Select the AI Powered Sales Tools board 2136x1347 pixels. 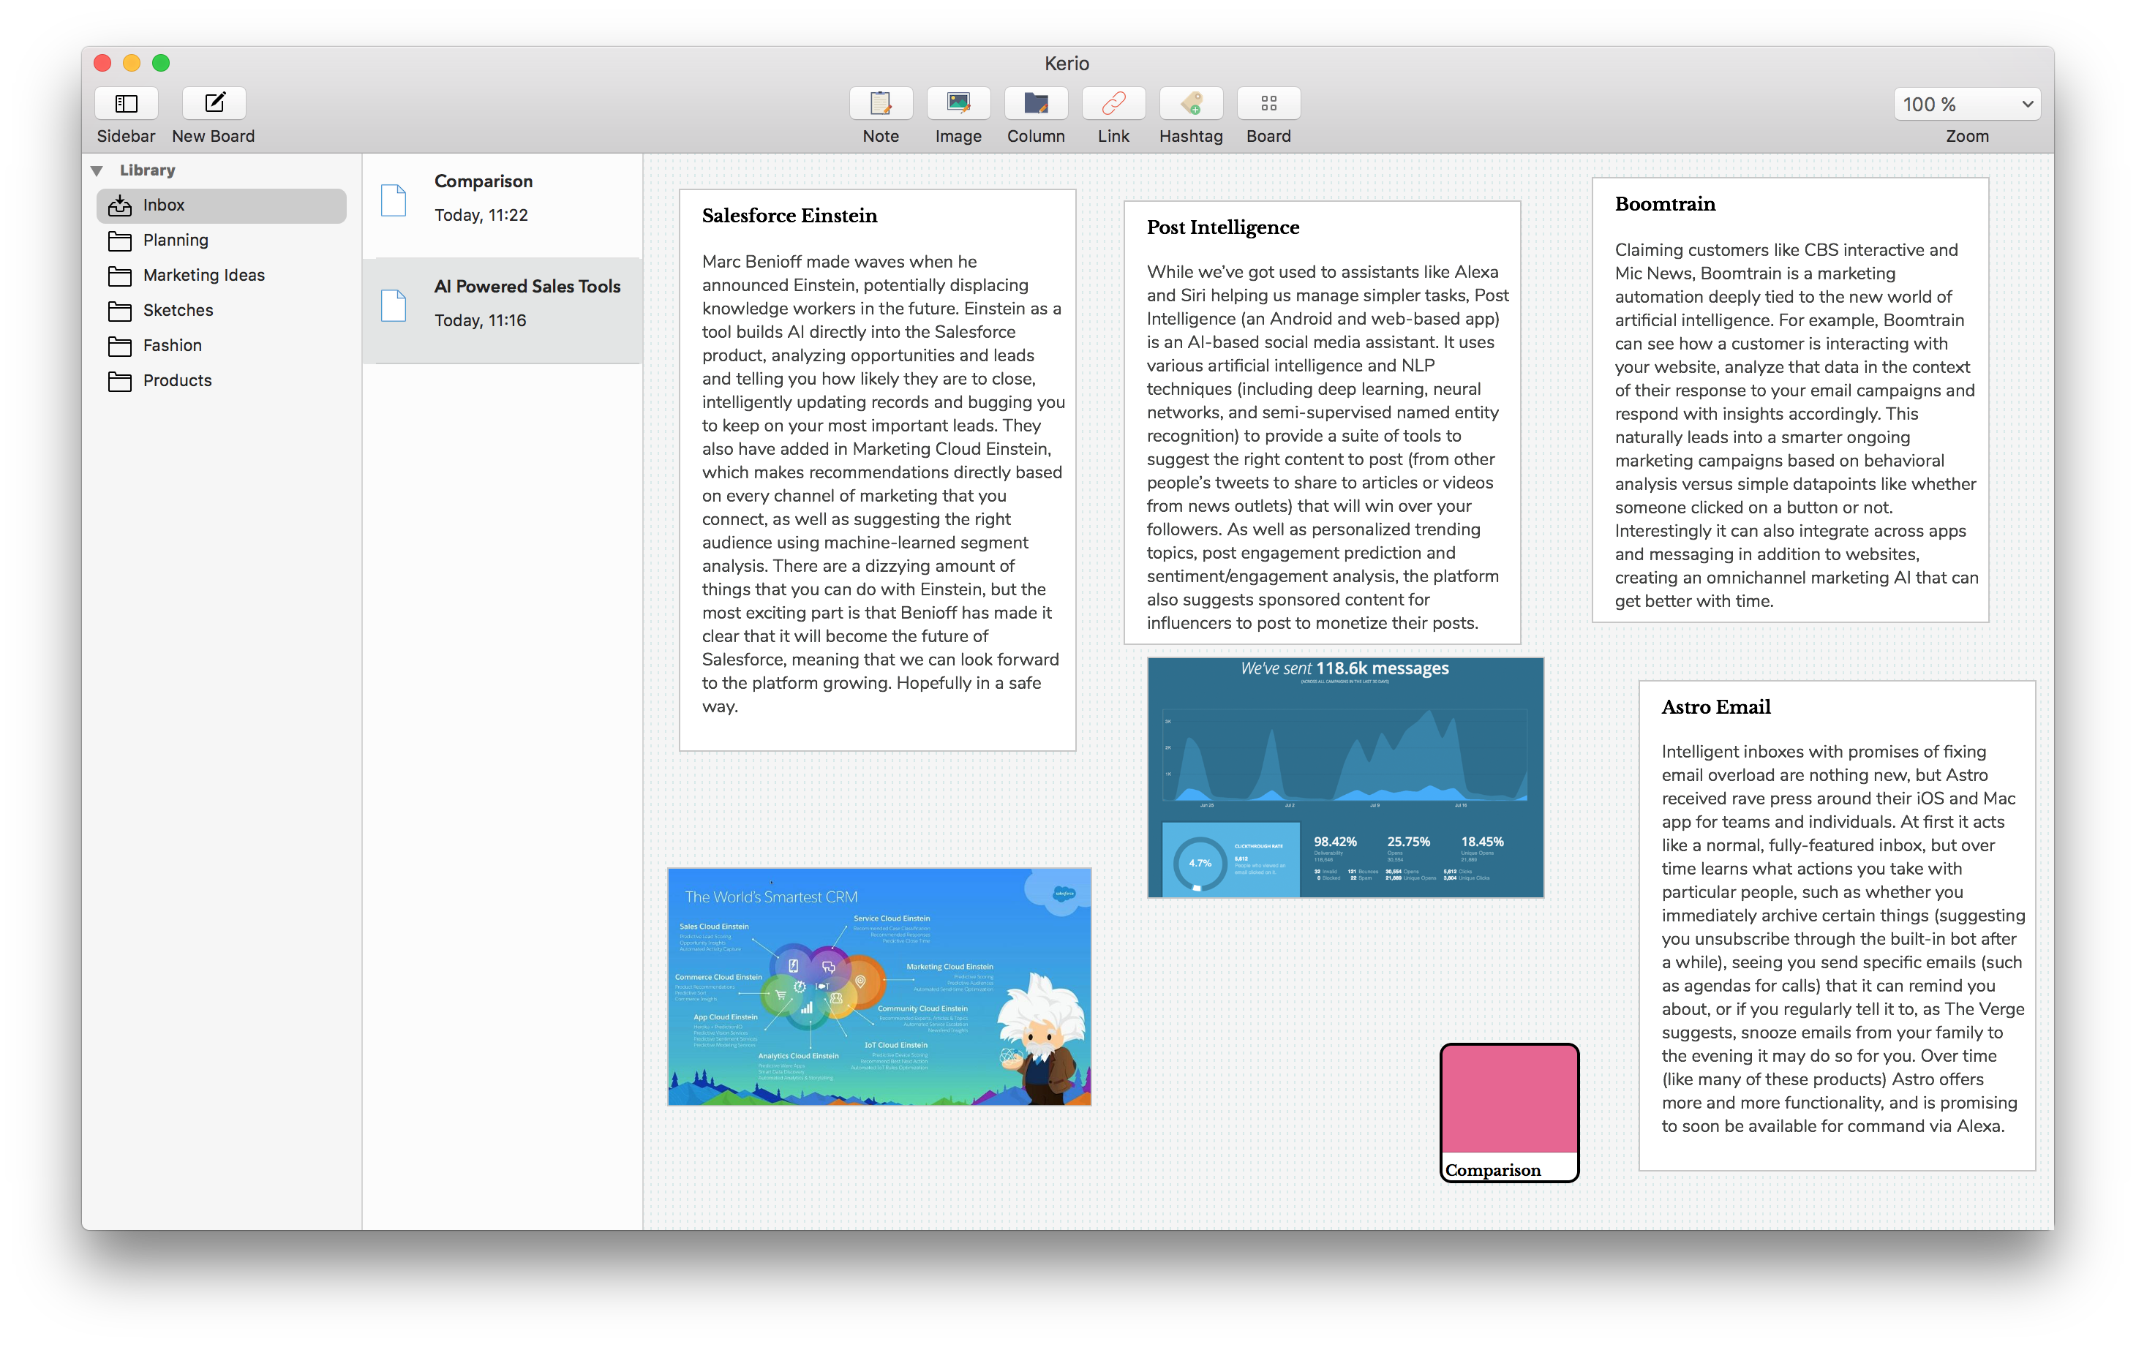(502, 310)
